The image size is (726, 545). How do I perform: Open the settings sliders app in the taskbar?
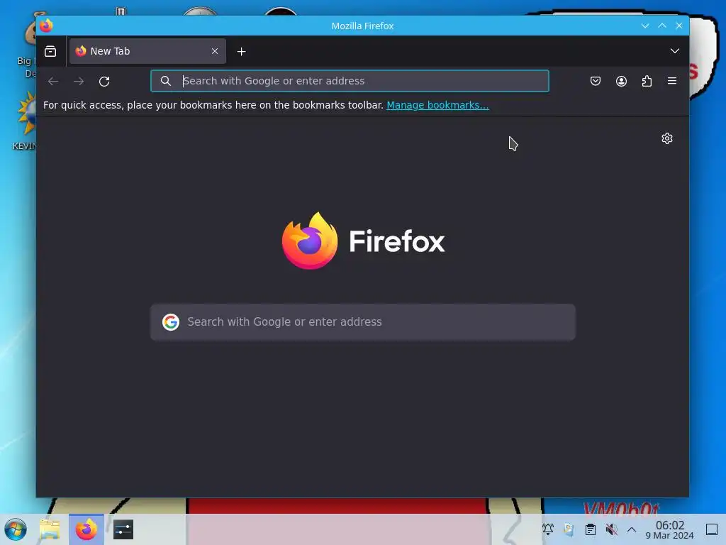coord(123,529)
